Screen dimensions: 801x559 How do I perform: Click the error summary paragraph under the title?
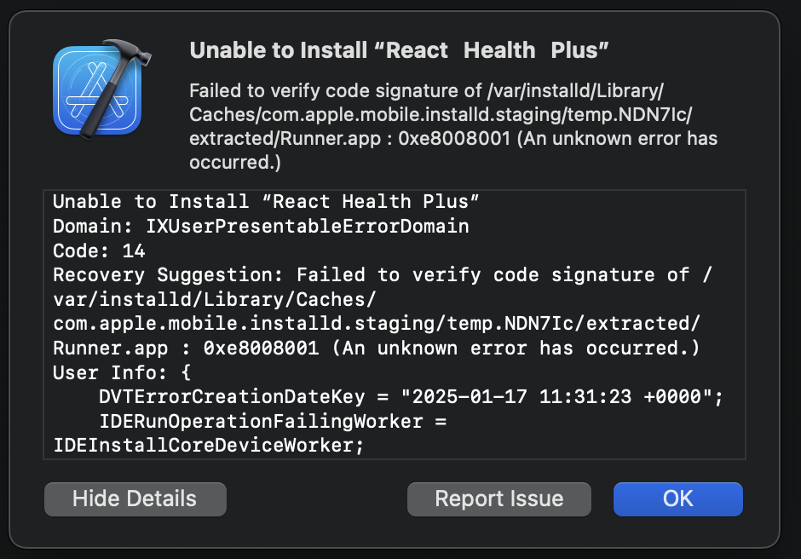(x=453, y=126)
